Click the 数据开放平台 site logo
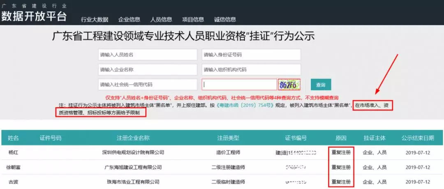 pos(34,16)
